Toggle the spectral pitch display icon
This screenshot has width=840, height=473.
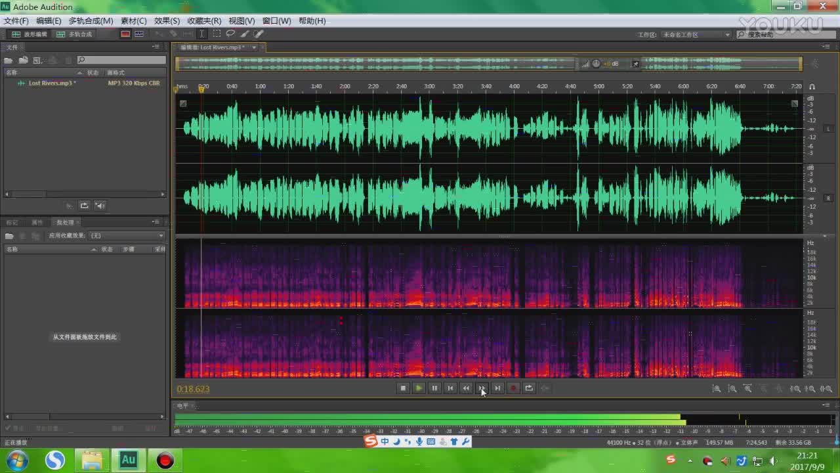click(x=139, y=34)
